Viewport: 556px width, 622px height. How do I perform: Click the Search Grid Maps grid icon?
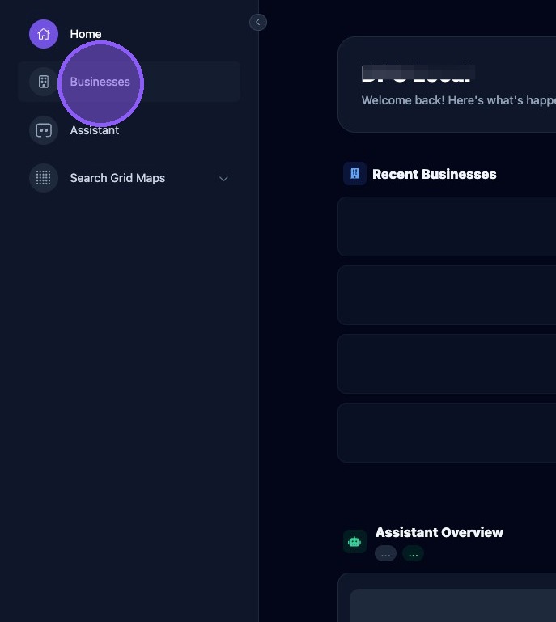point(44,178)
